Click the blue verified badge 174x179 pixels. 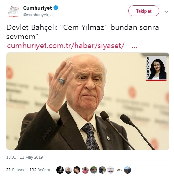coord(56,8)
